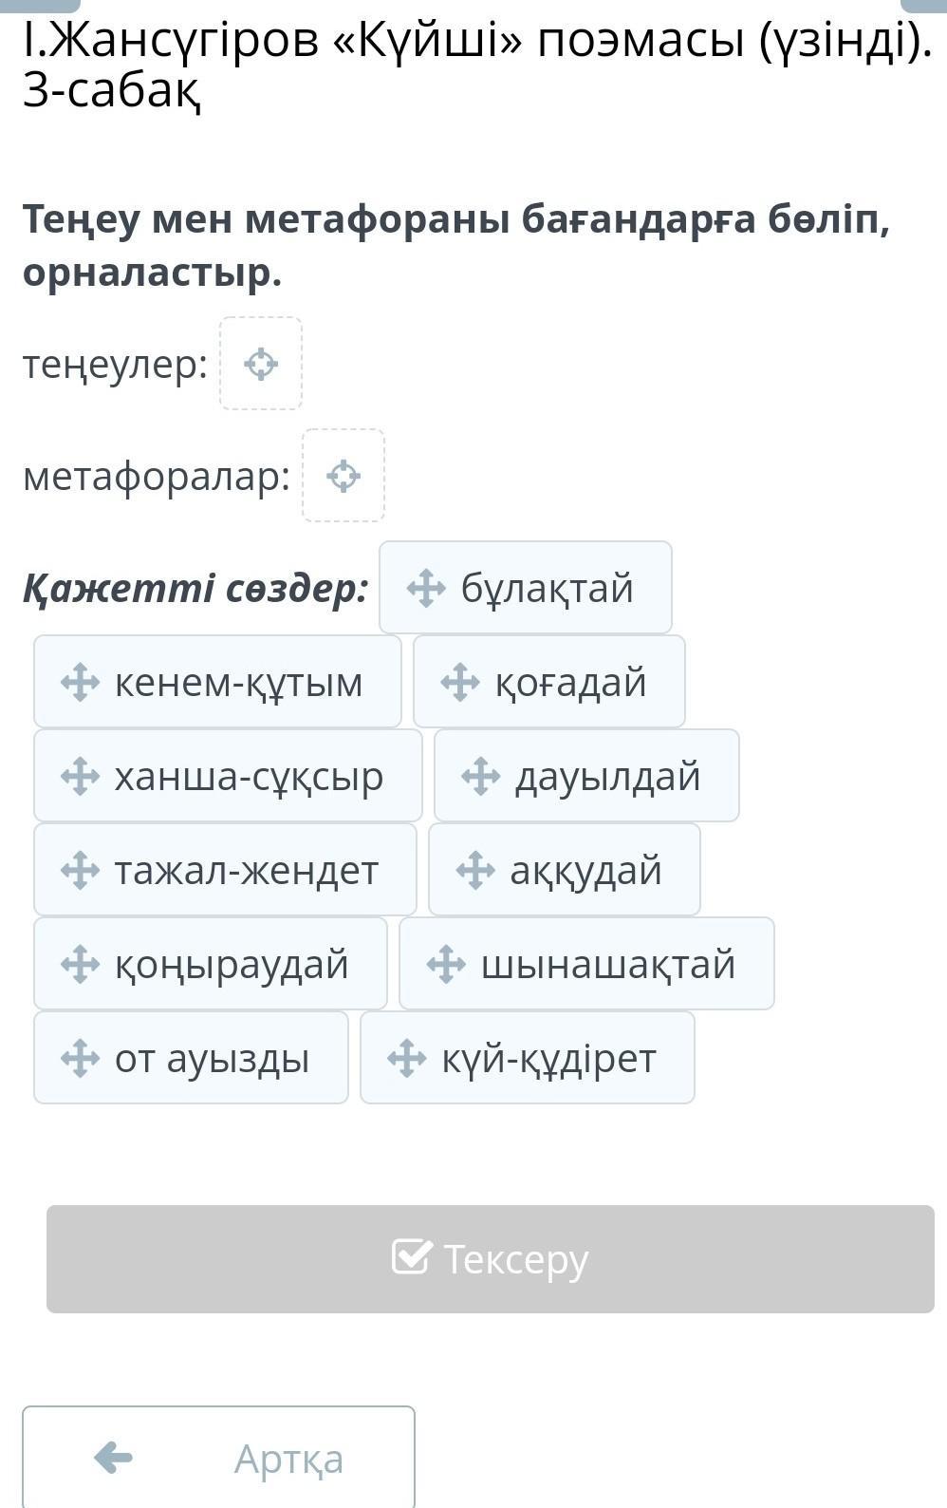Screen dimensions: 947x1508
Task: Click the drag handle icon on дауылдай
Action: 481,776
